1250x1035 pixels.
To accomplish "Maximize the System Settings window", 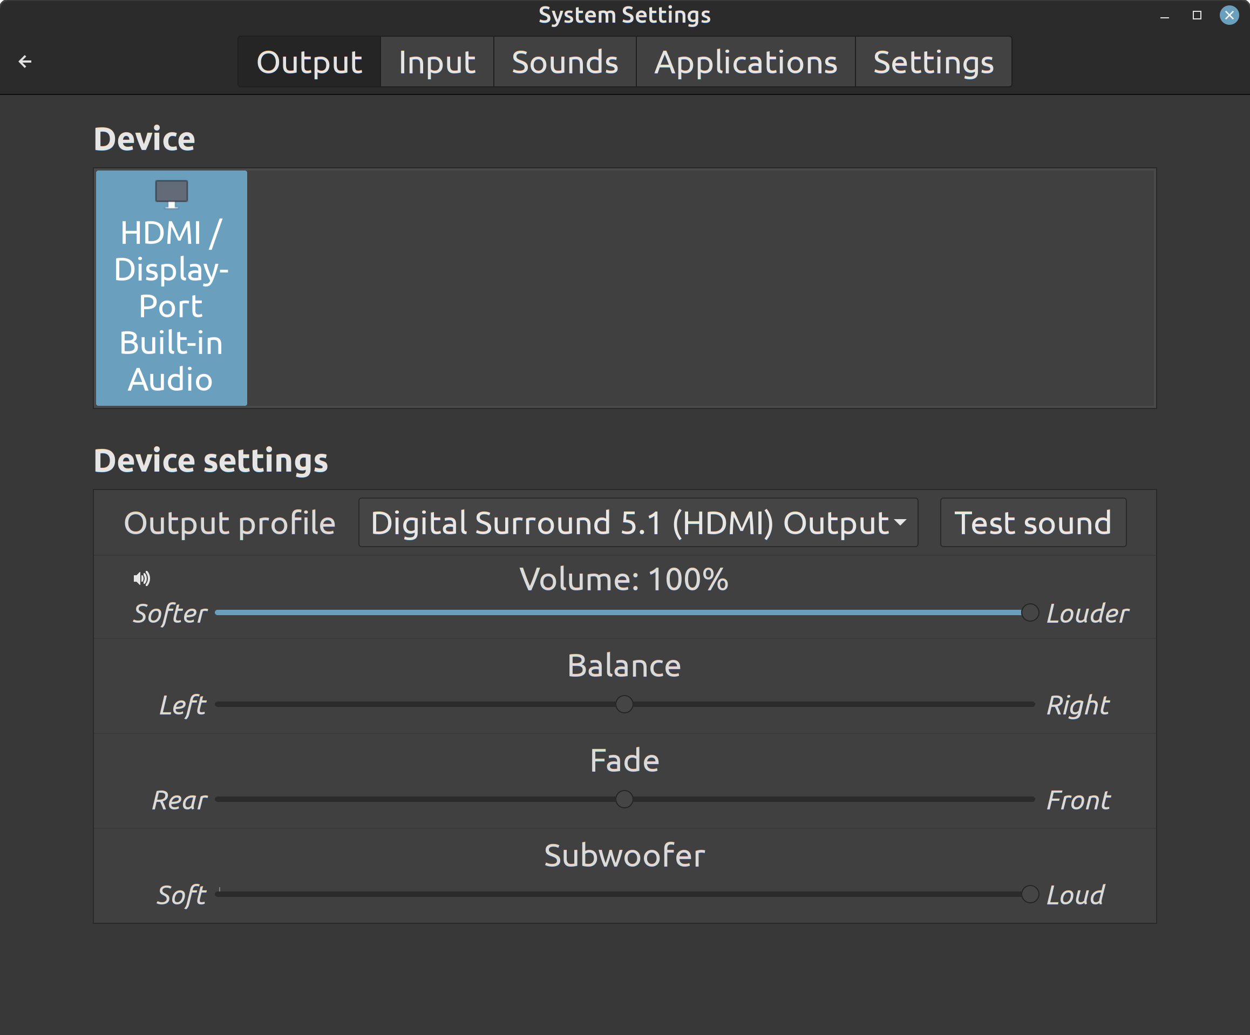I will tap(1197, 16).
